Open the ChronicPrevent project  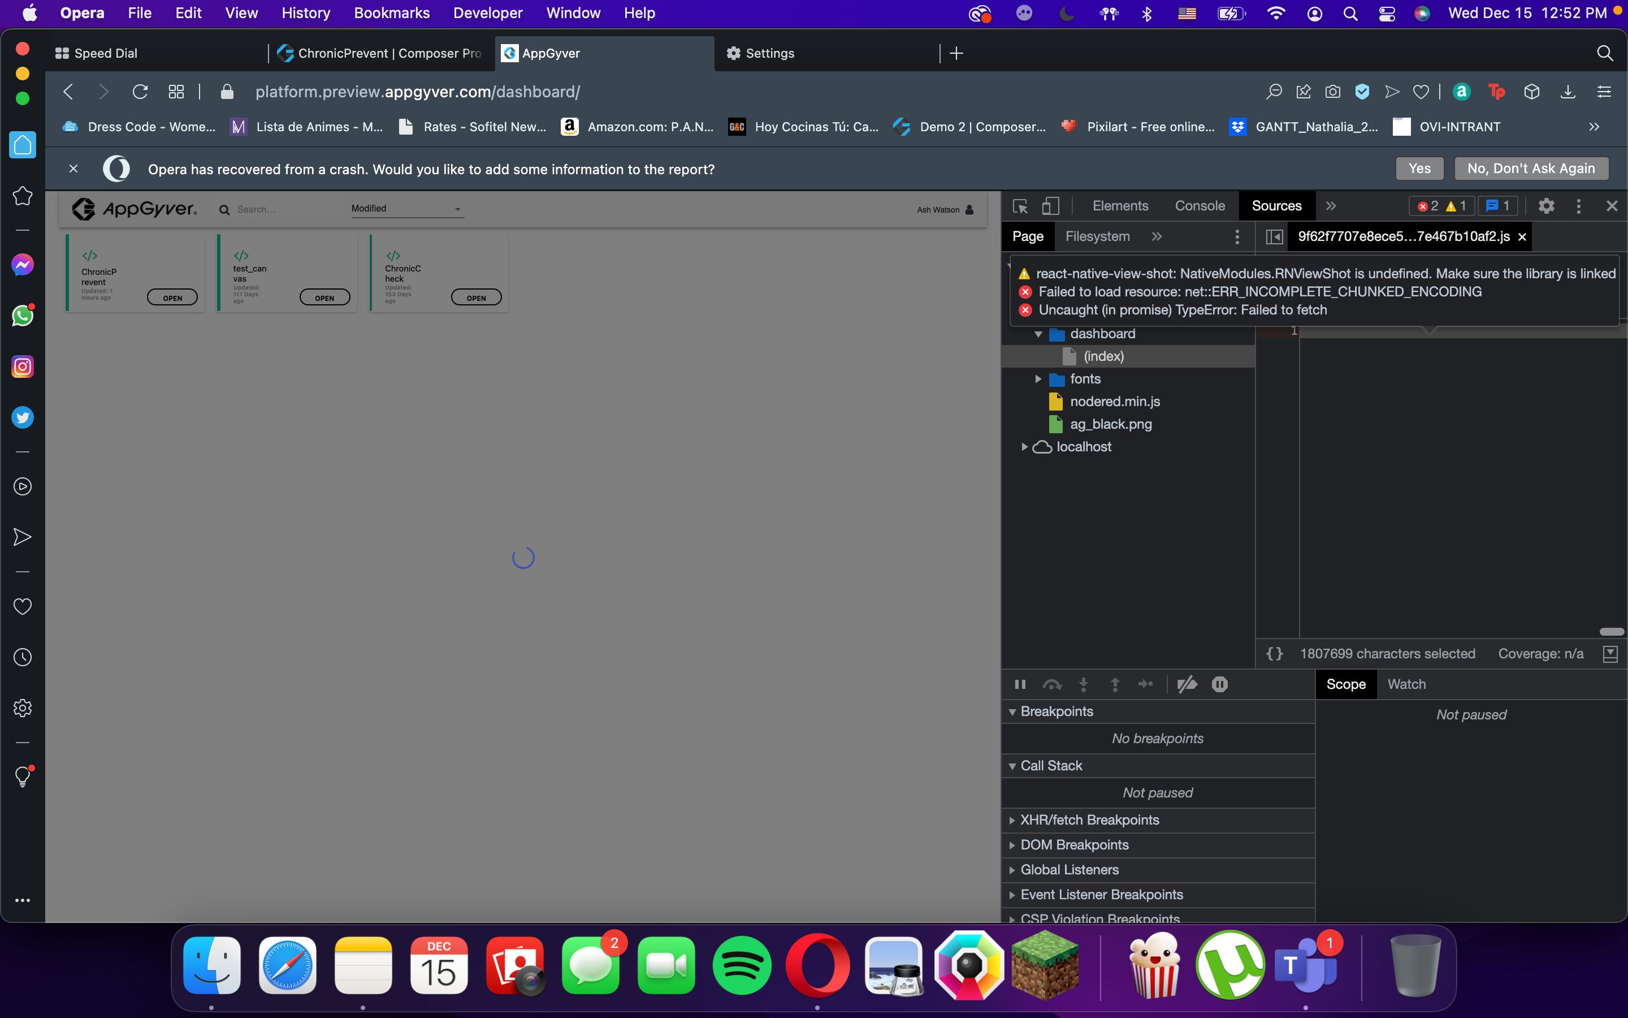point(172,297)
